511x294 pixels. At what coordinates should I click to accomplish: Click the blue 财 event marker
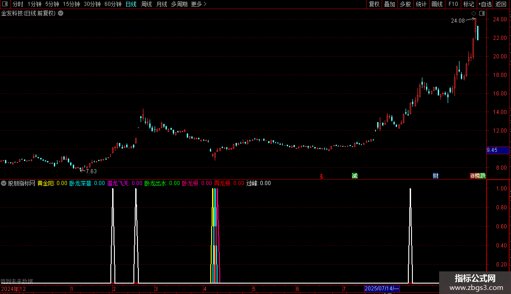tap(435, 175)
